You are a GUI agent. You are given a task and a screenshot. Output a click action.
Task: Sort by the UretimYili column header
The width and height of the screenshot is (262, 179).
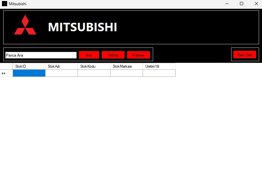click(x=159, y=66)
